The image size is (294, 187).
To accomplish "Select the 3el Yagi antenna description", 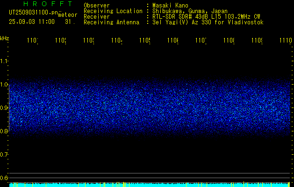I will pyautogui.click(x=208, y=22).
